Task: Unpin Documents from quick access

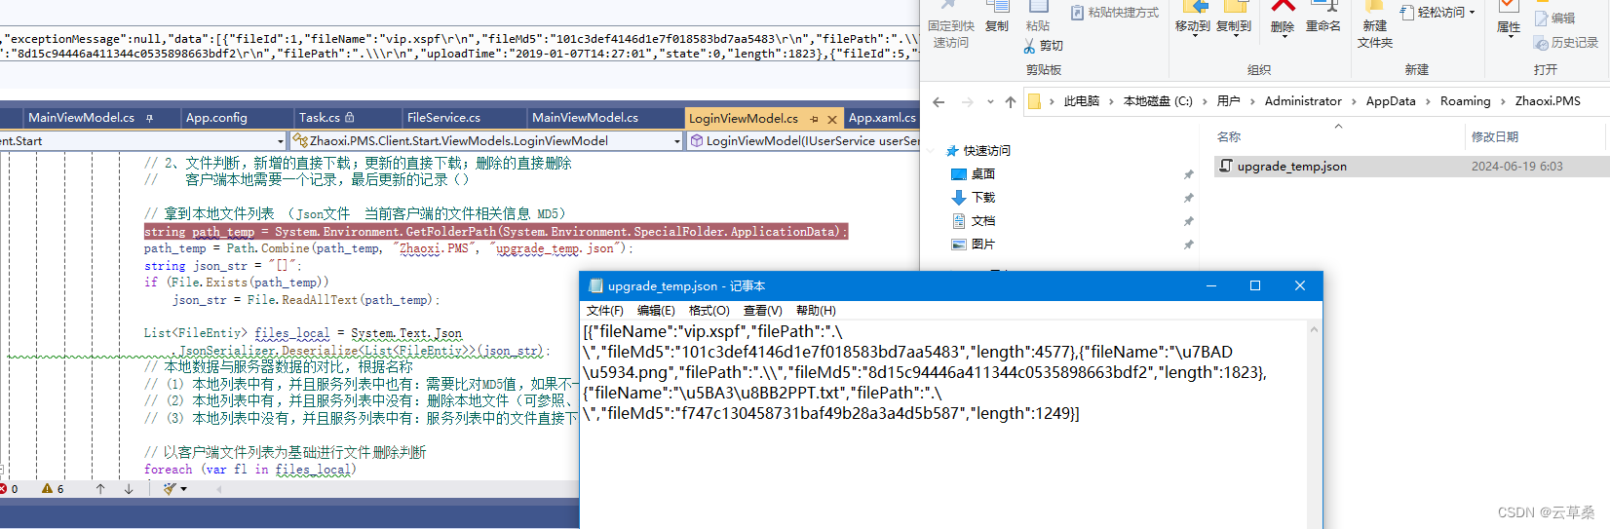Action: 1188,221
